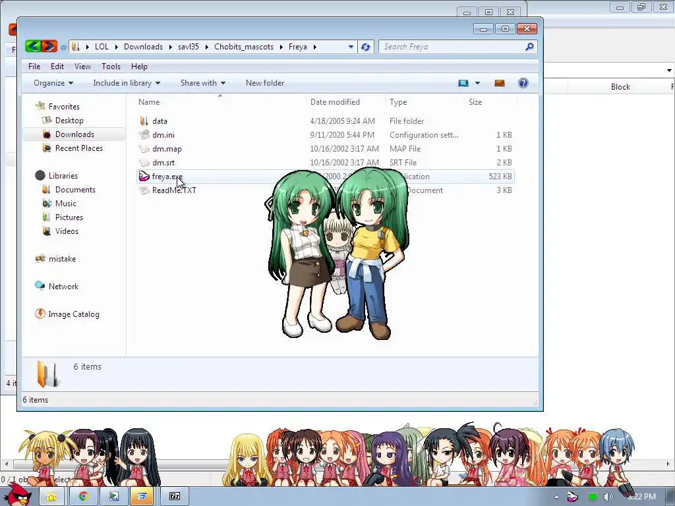
Task: Select Desktop under Favorites
Action: point(69,121)
